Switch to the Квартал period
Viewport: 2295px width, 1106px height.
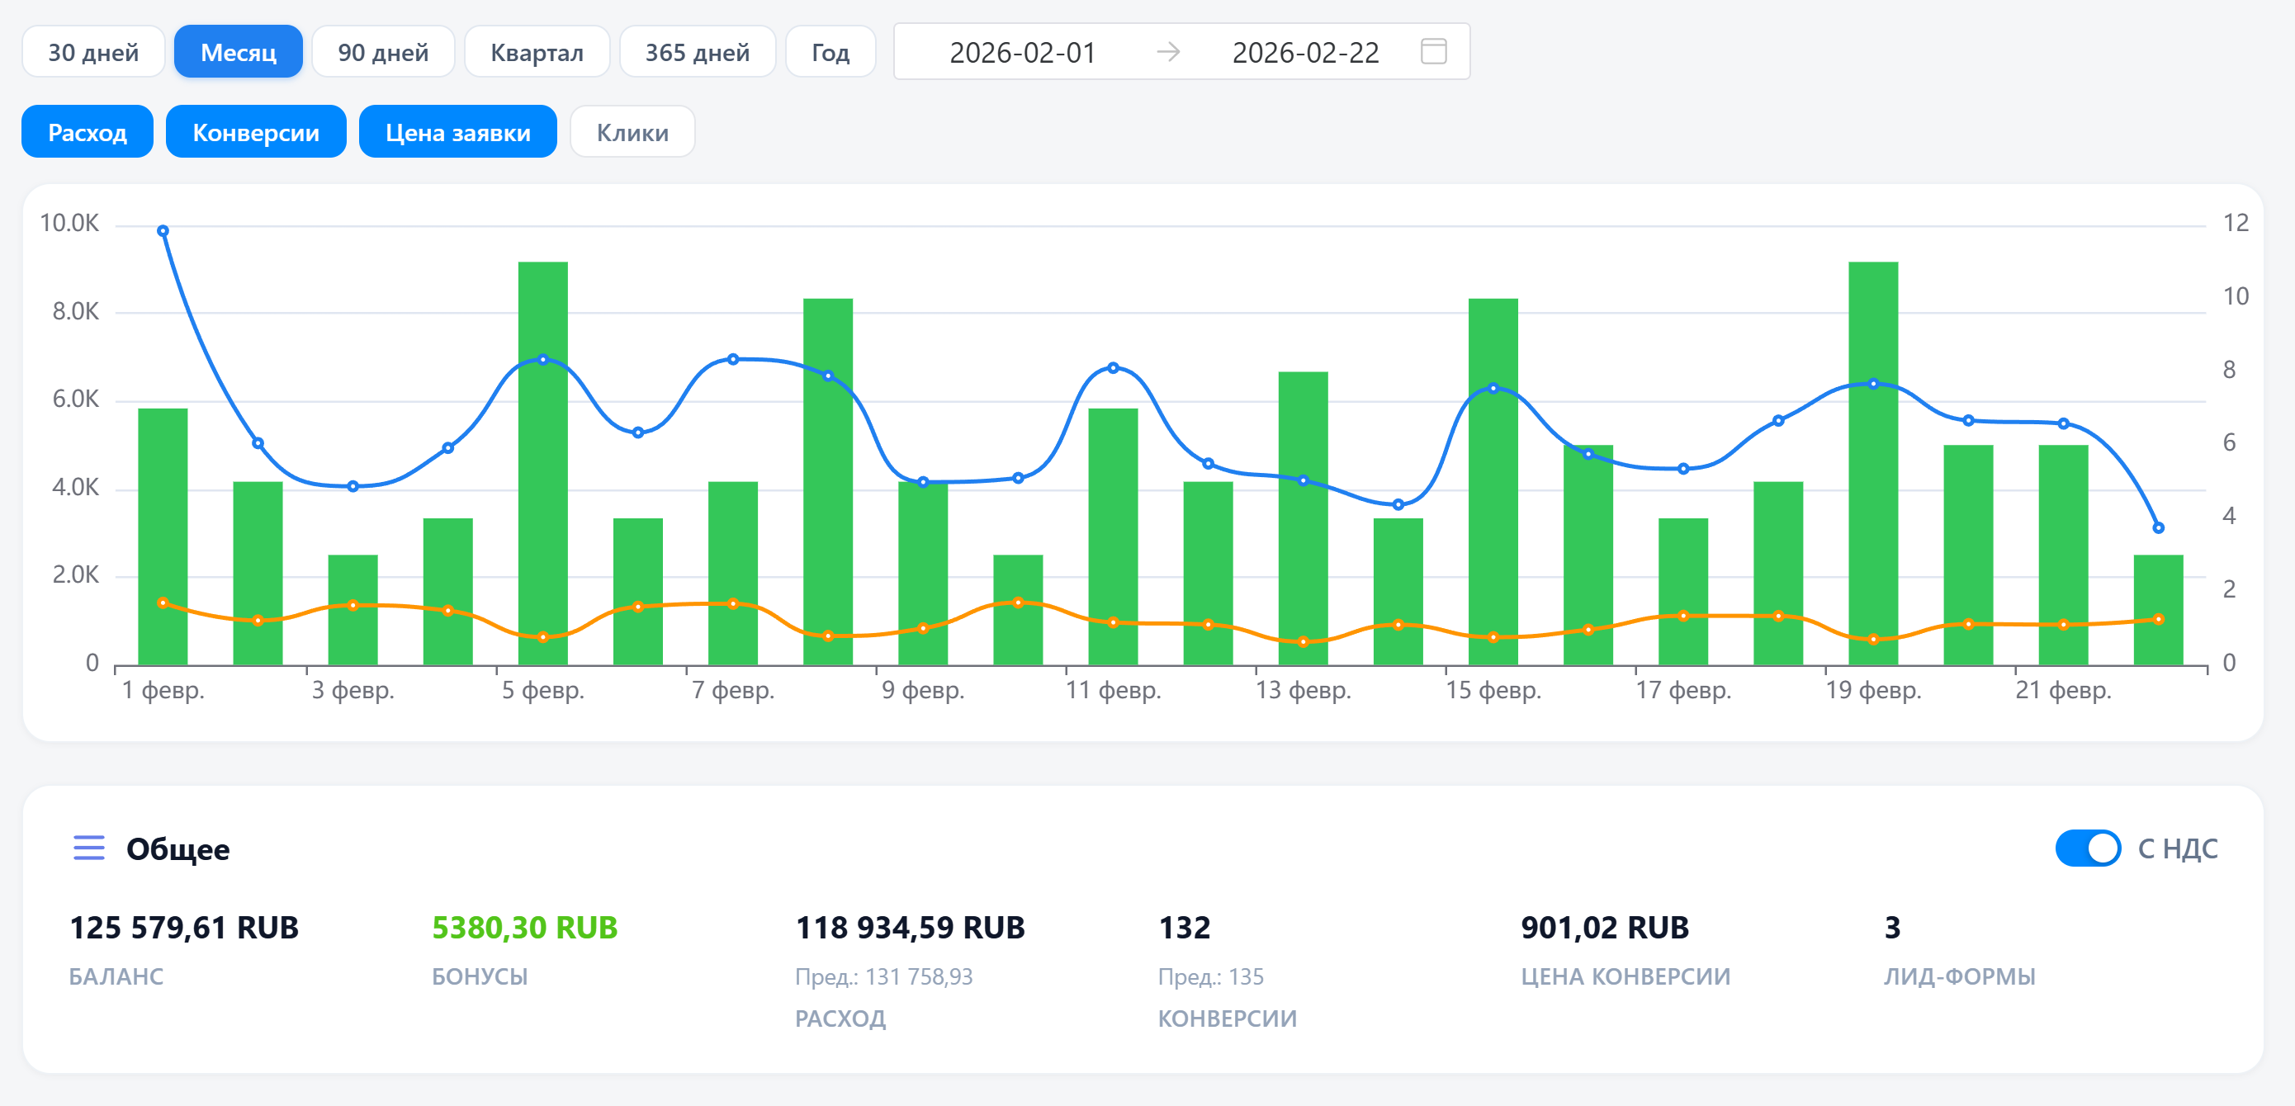537,52
